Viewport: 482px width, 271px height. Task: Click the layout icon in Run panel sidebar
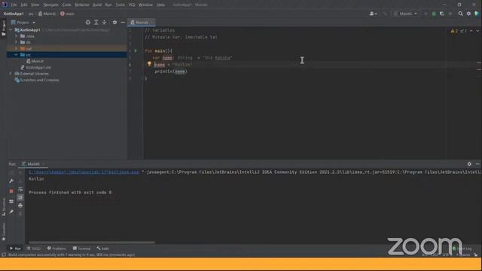(x=11, y=202)
